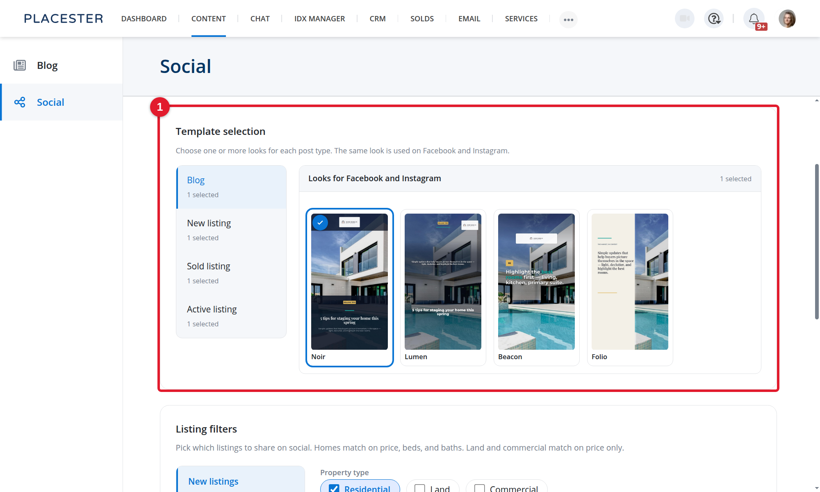Select the Blog post type tab

tap(232, 187)
